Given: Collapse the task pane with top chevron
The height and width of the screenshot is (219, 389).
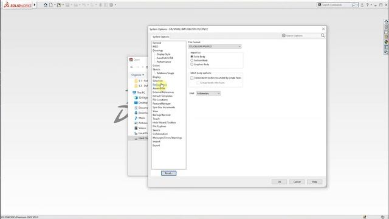Looking at the screenshot, I should point(386,21).
